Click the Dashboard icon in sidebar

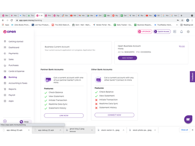pyautogui.click(x=5, y=47)
